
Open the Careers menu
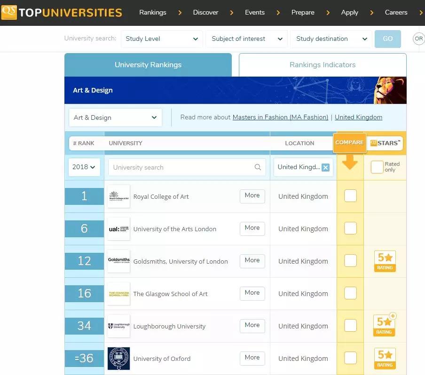[396, 13]
